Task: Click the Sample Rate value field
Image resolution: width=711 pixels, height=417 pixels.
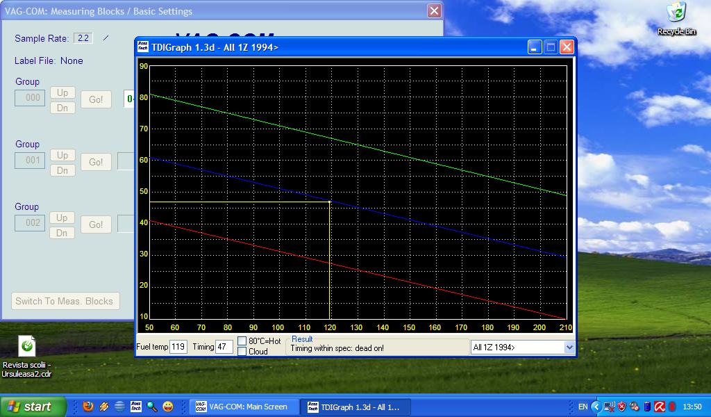Action: tap(83, 38)
